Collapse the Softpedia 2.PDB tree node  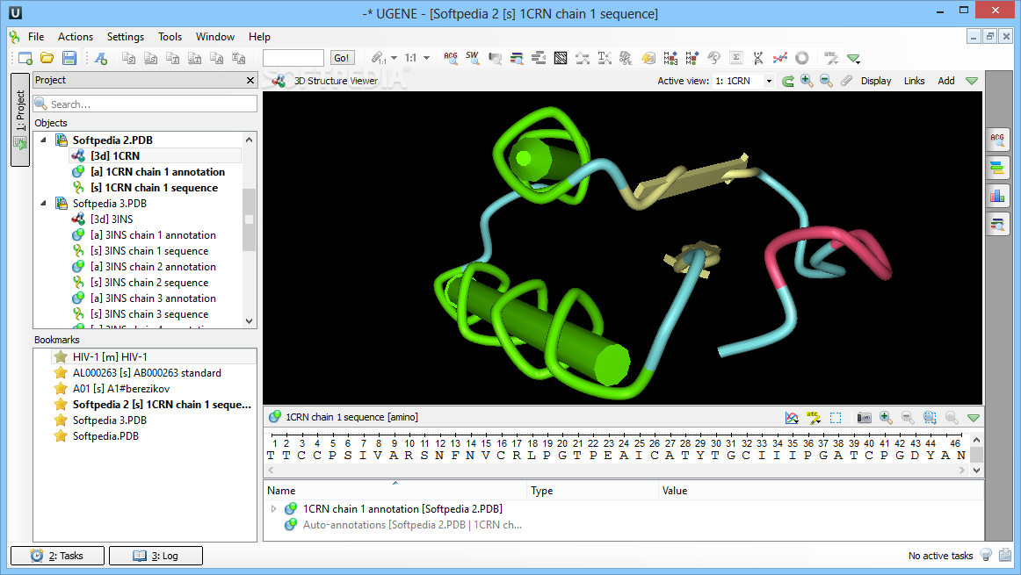click(x=44, y=140)
